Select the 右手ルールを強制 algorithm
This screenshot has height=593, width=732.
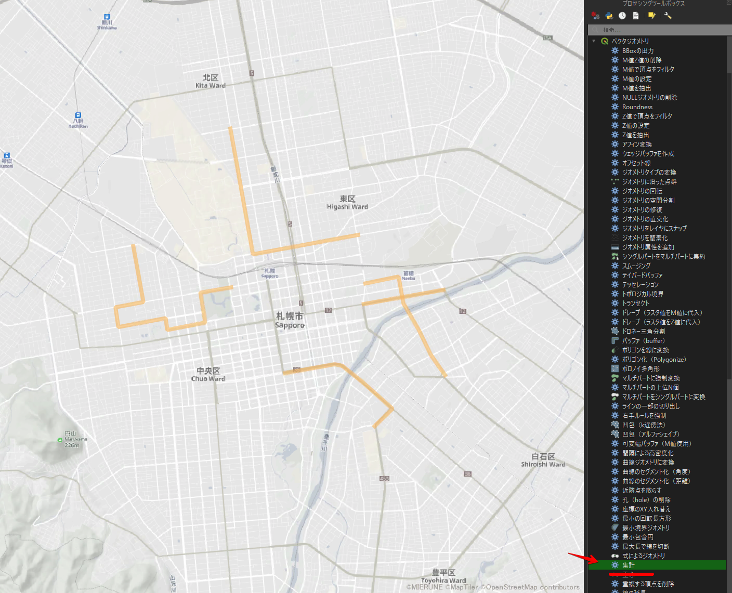point(644,415)
